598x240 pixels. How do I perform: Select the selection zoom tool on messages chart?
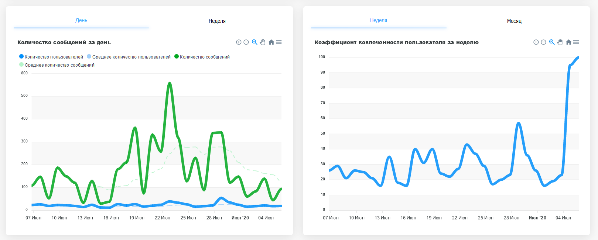(x=254, y=42)
